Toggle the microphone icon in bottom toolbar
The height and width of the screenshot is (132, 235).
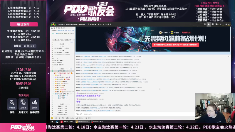pyautogui.click(x=59, y=118)
